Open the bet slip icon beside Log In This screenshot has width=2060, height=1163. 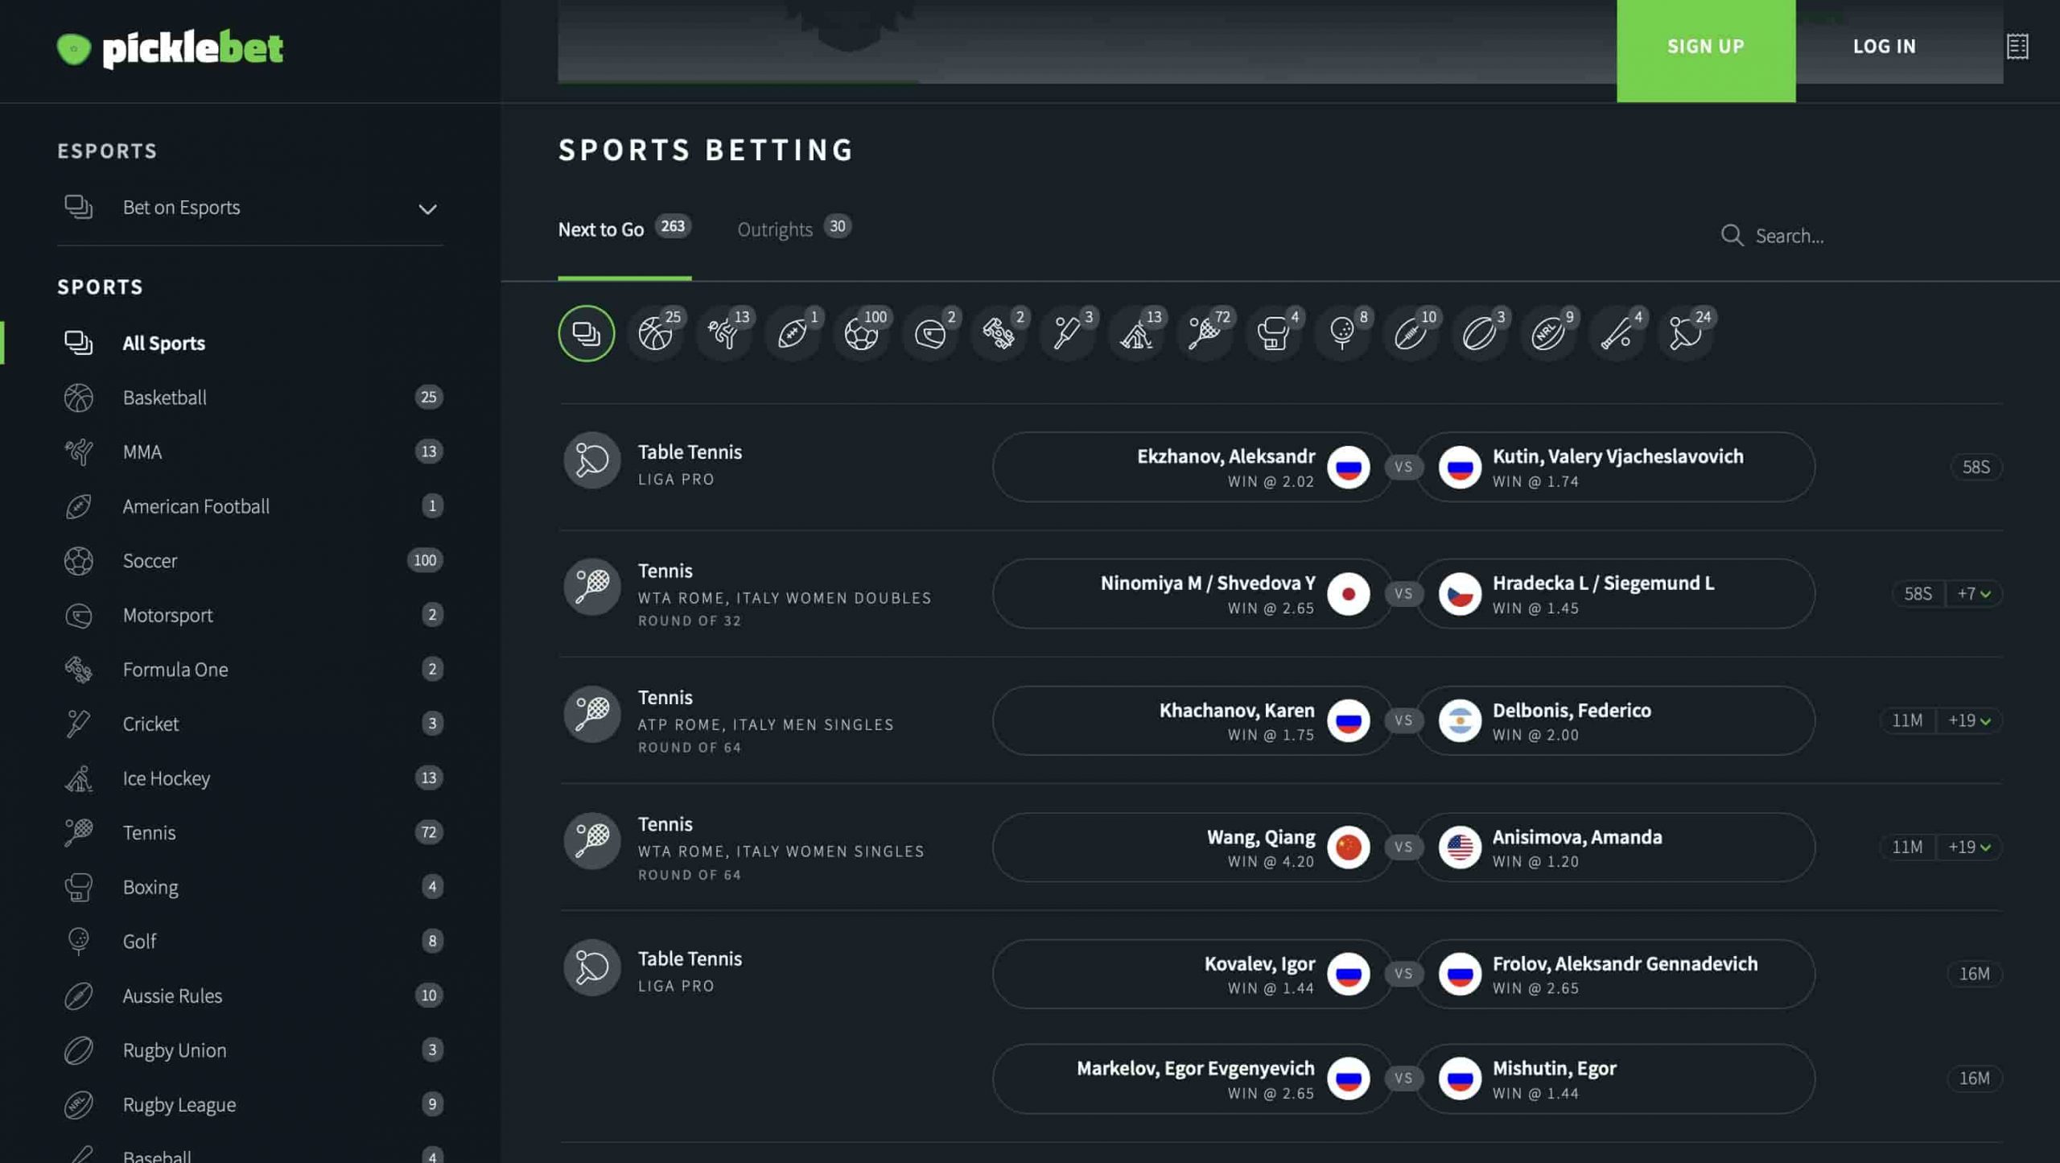(x=2017, y=47)
